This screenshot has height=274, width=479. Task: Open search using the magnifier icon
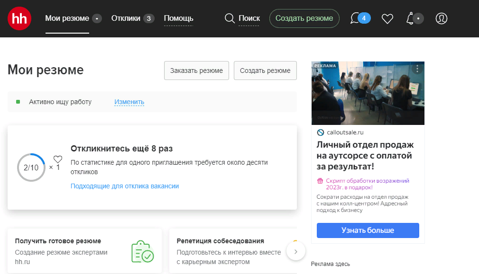[229, 18]
